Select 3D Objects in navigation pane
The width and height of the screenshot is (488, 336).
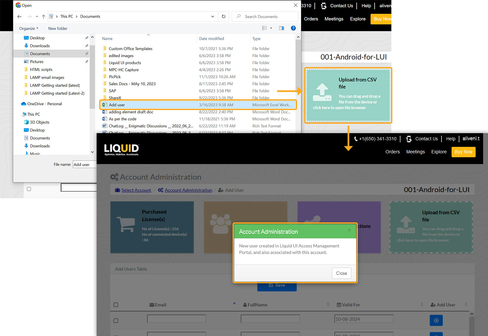click(39, 122)
